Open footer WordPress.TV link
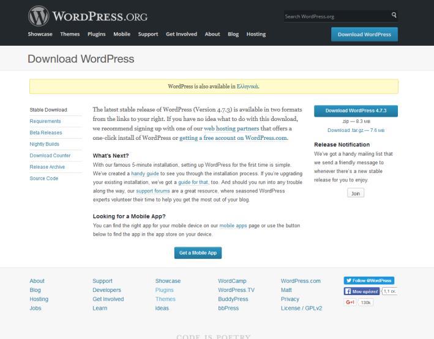The width and height of the screenshot is (434, 339). click(236, 290)
